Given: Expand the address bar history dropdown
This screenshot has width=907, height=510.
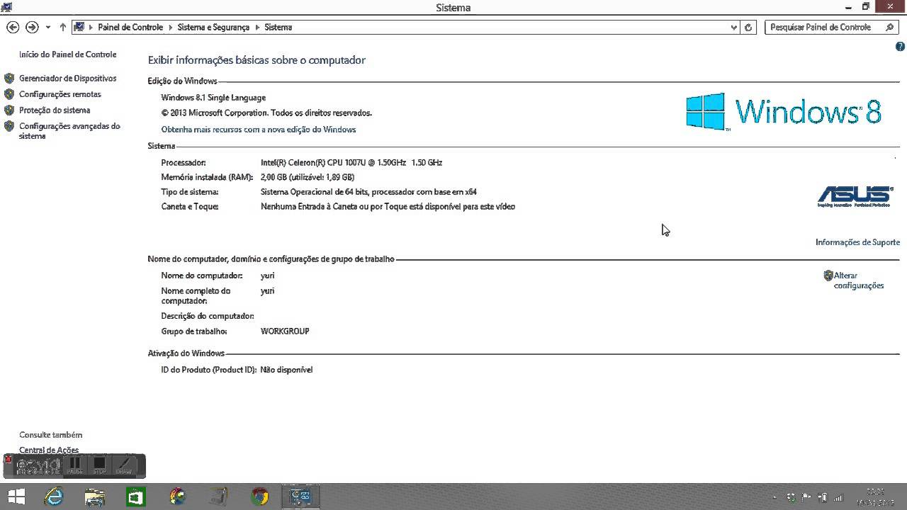Looking at the screenshot, I should pos(734,27).
